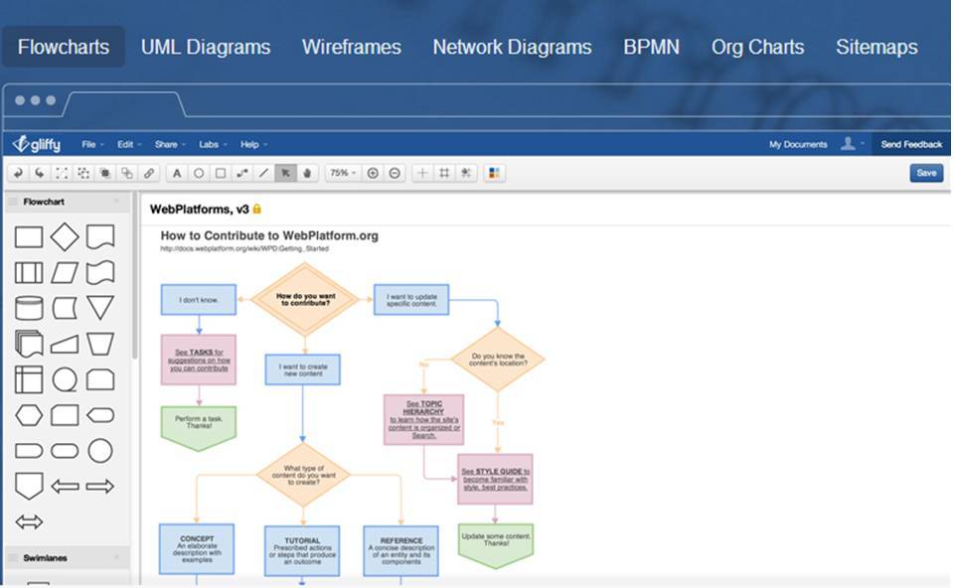Switch to the Flowcharts tab

pos(64,47)
